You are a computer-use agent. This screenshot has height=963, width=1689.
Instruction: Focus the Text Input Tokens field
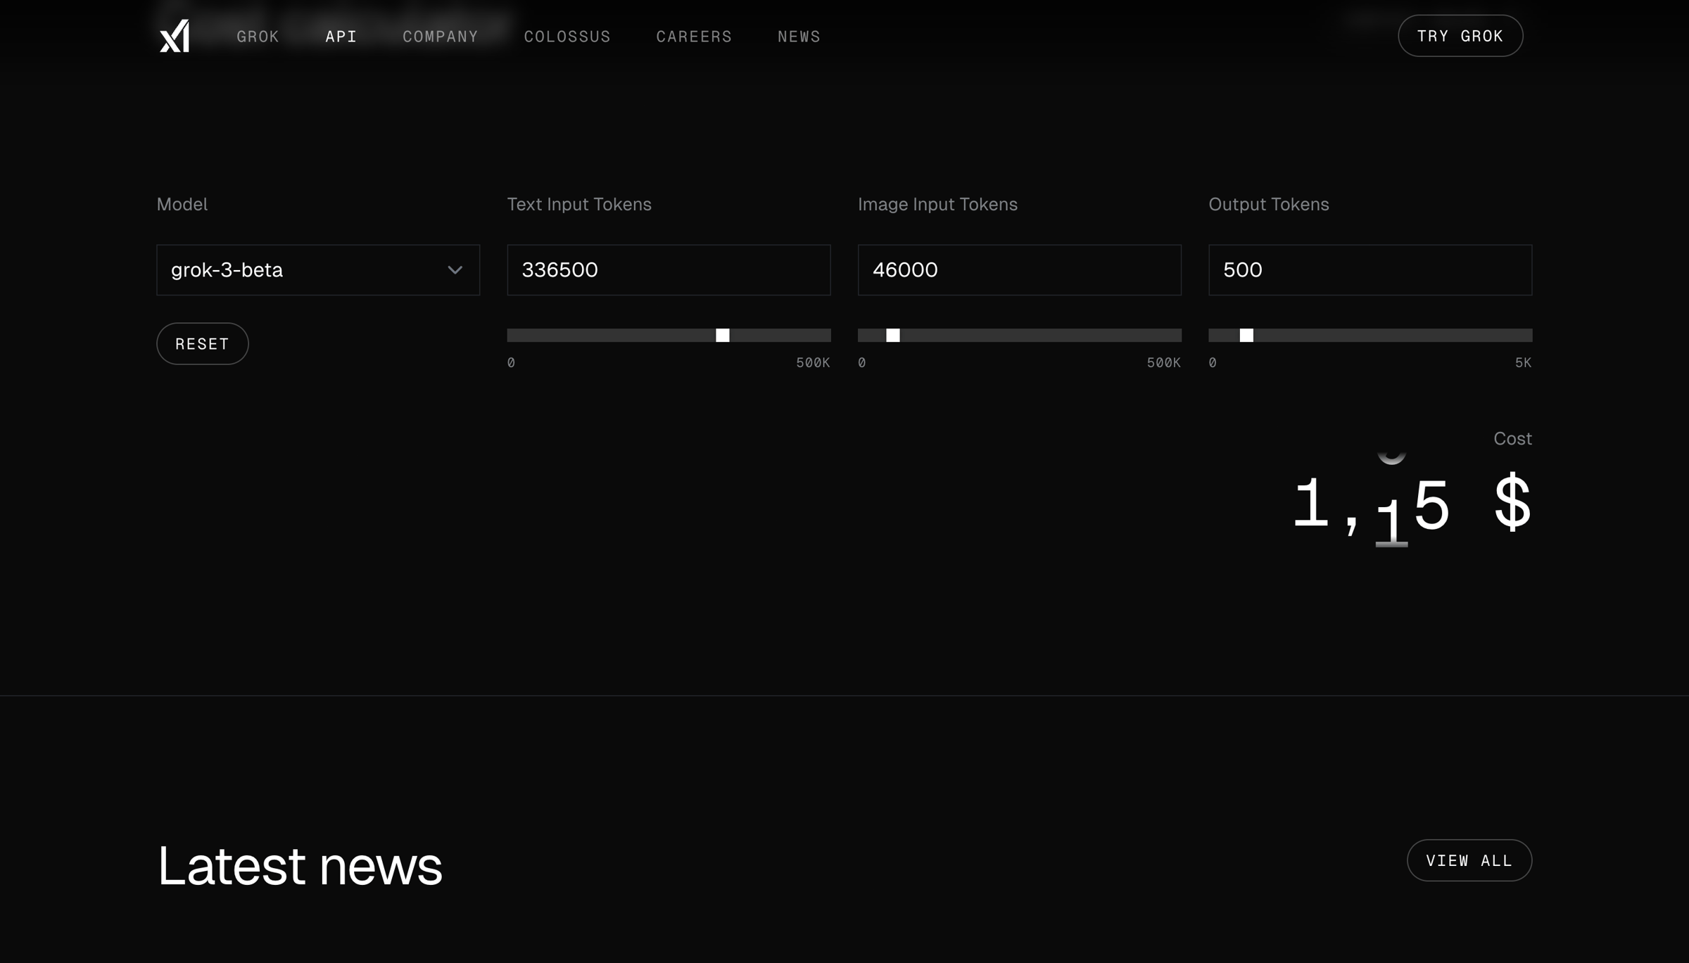click(x=669, y=270)
